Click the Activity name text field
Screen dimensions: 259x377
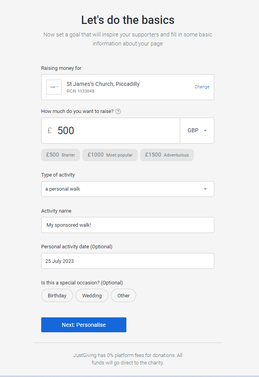click(x=128, y=225)
